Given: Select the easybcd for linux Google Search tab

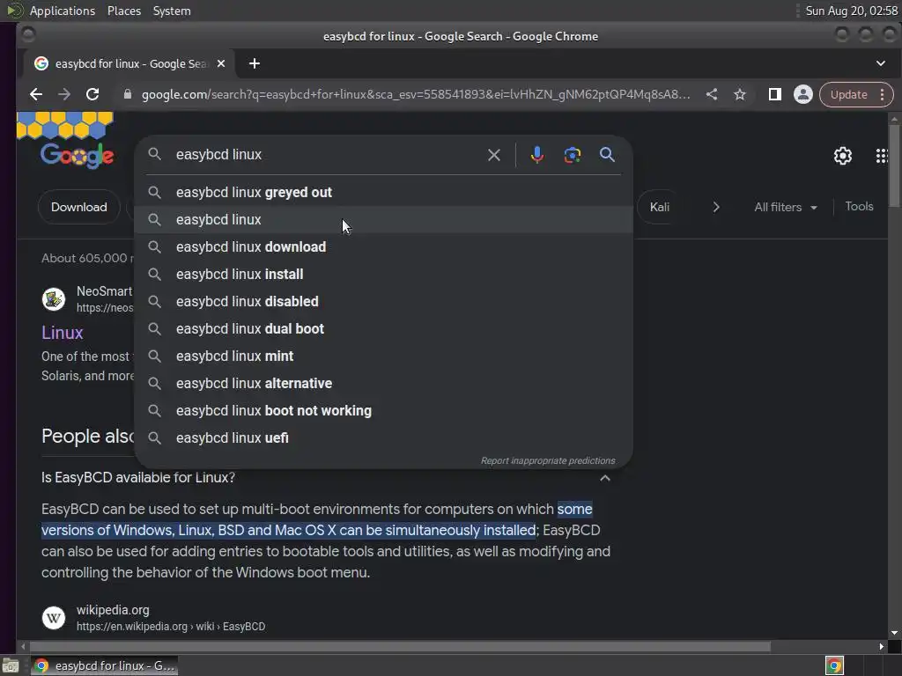Looking at the screenshot, I should tap(129, 63).
